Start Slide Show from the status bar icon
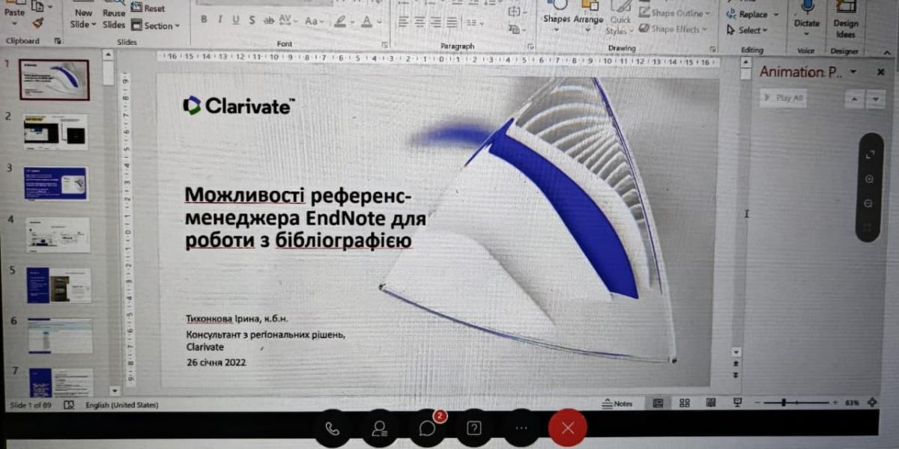Viewport: 899px width, 449px height. tap(736, 403)
